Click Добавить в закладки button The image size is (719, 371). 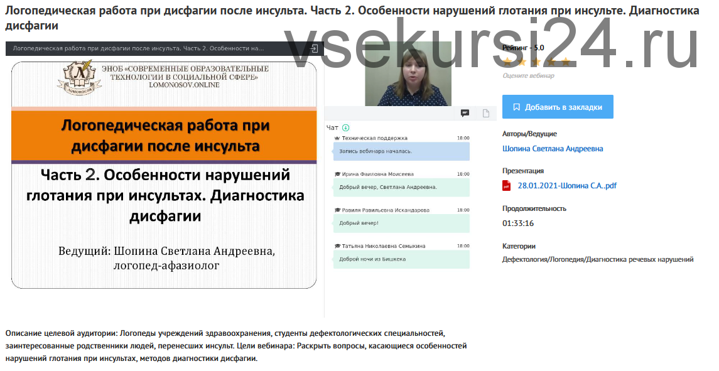(558, 107)
